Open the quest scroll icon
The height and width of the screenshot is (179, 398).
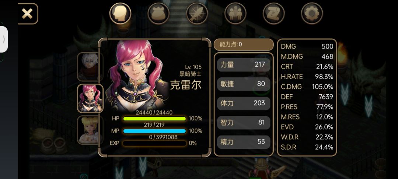pyautogui.click(x=273, y=13)
